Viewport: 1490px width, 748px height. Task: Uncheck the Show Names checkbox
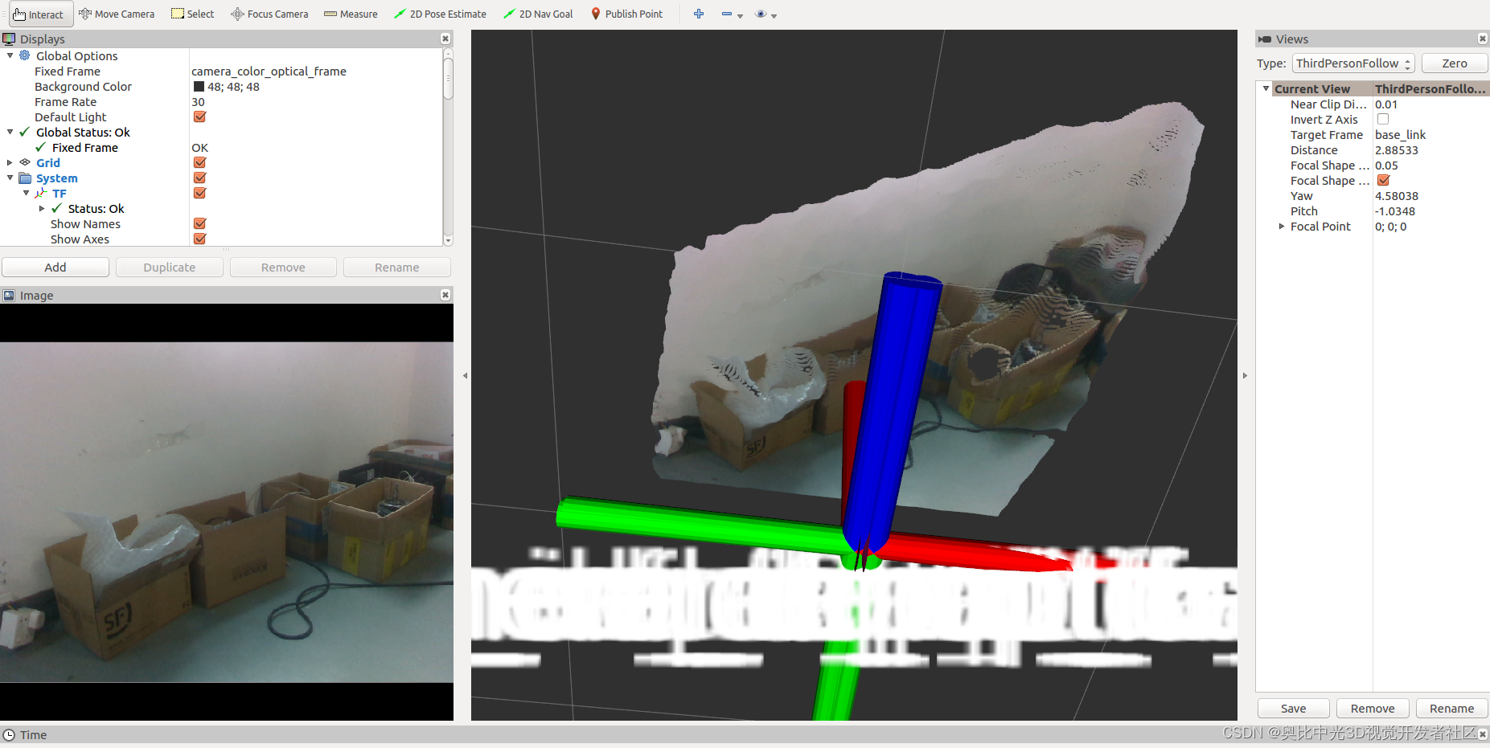pos(199,223)
